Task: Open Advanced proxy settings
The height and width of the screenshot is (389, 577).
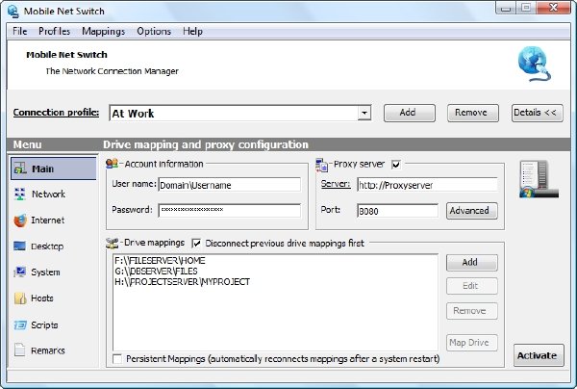Action: pyautogui.click(x=472, y=211)
